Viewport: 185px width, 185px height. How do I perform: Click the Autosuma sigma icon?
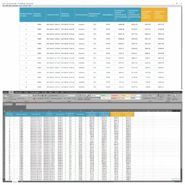pos(158,95)
